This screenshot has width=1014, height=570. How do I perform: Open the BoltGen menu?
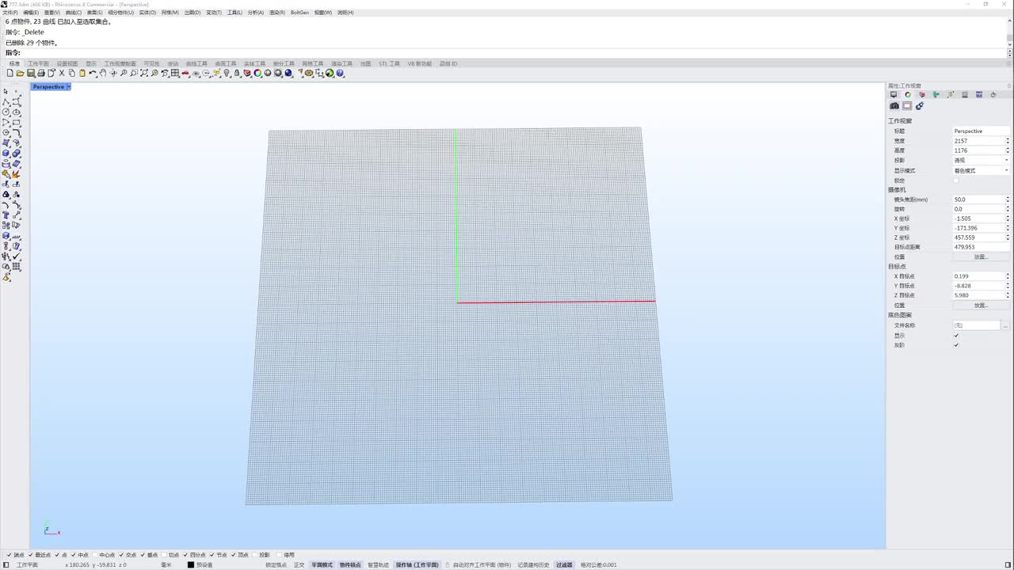click(299, 13)
